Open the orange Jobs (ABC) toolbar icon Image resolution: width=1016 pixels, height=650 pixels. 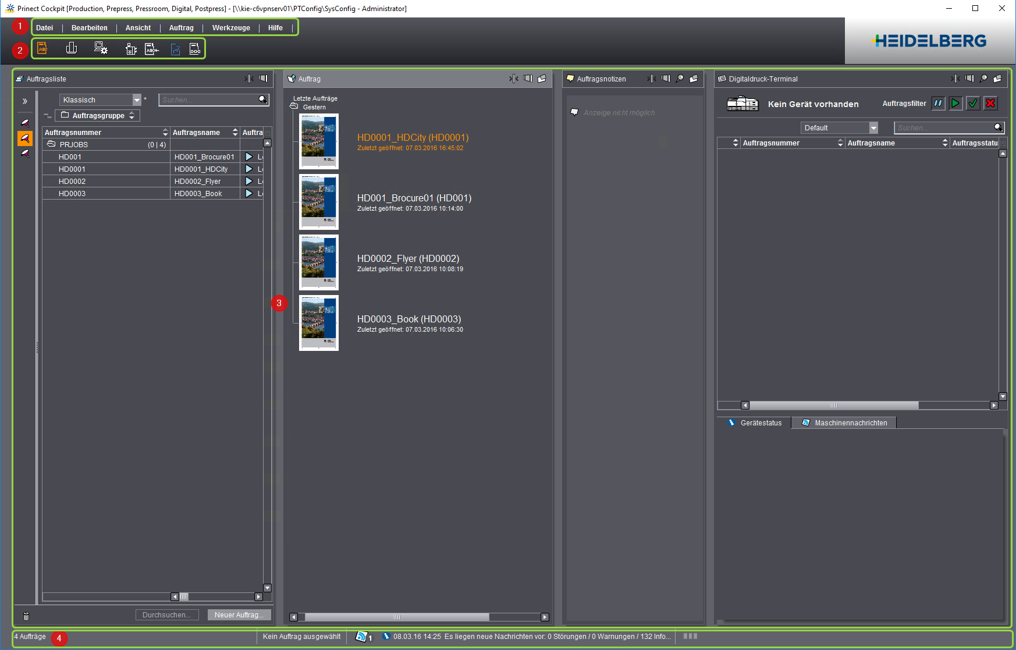coord(42,48)
